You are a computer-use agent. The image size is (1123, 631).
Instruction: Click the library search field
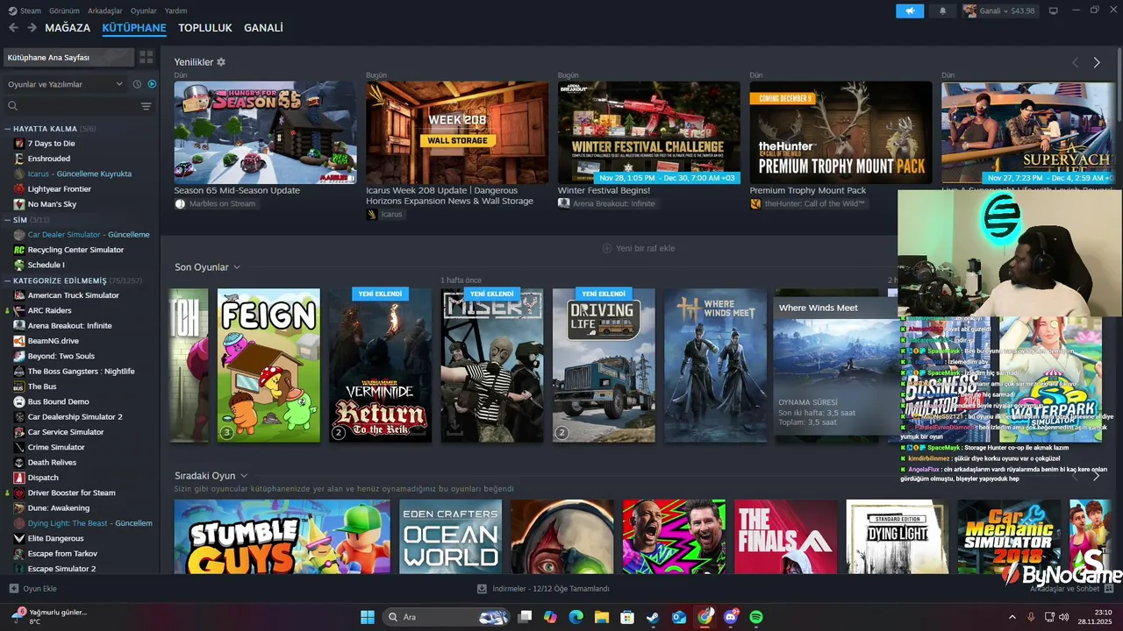coord(70,106)
